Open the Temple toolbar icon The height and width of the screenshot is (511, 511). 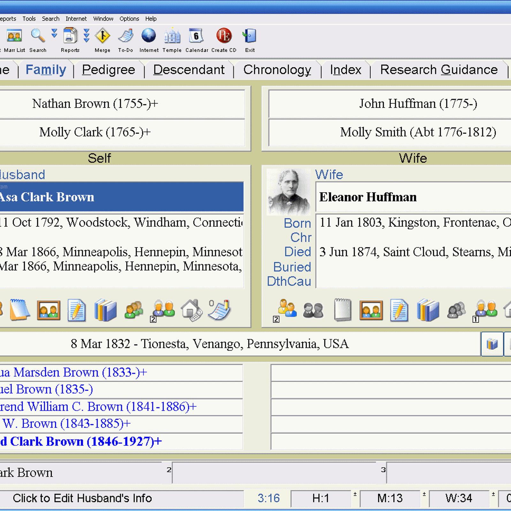172,35
